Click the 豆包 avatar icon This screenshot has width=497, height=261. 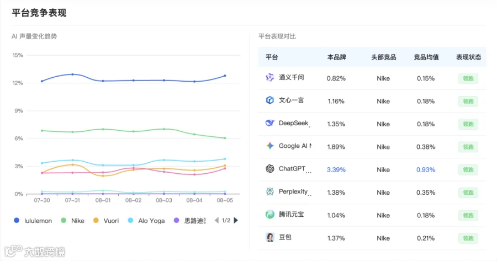click(x=269, y=237)
